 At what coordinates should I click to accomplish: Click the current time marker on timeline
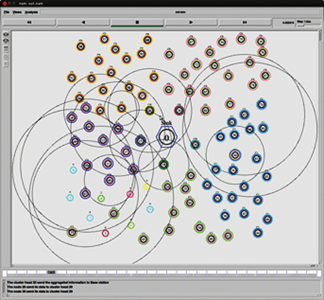click(51, 272)
